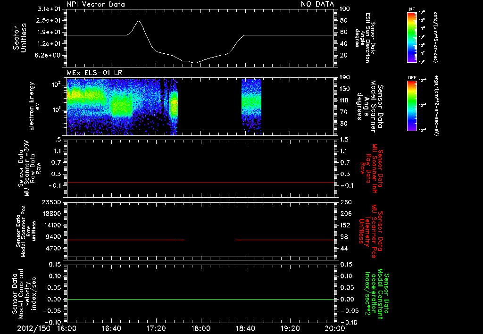Click the red 'MU Scanner Inh Raw Data' label
The width and height of the screenshot is (483, 334).
click(371, 168)
